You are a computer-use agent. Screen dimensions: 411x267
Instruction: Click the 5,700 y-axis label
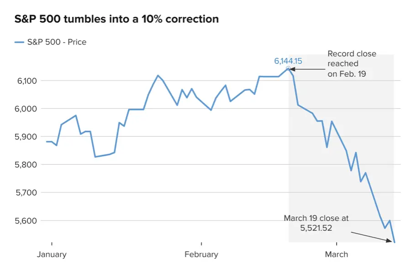click(26, 192)
